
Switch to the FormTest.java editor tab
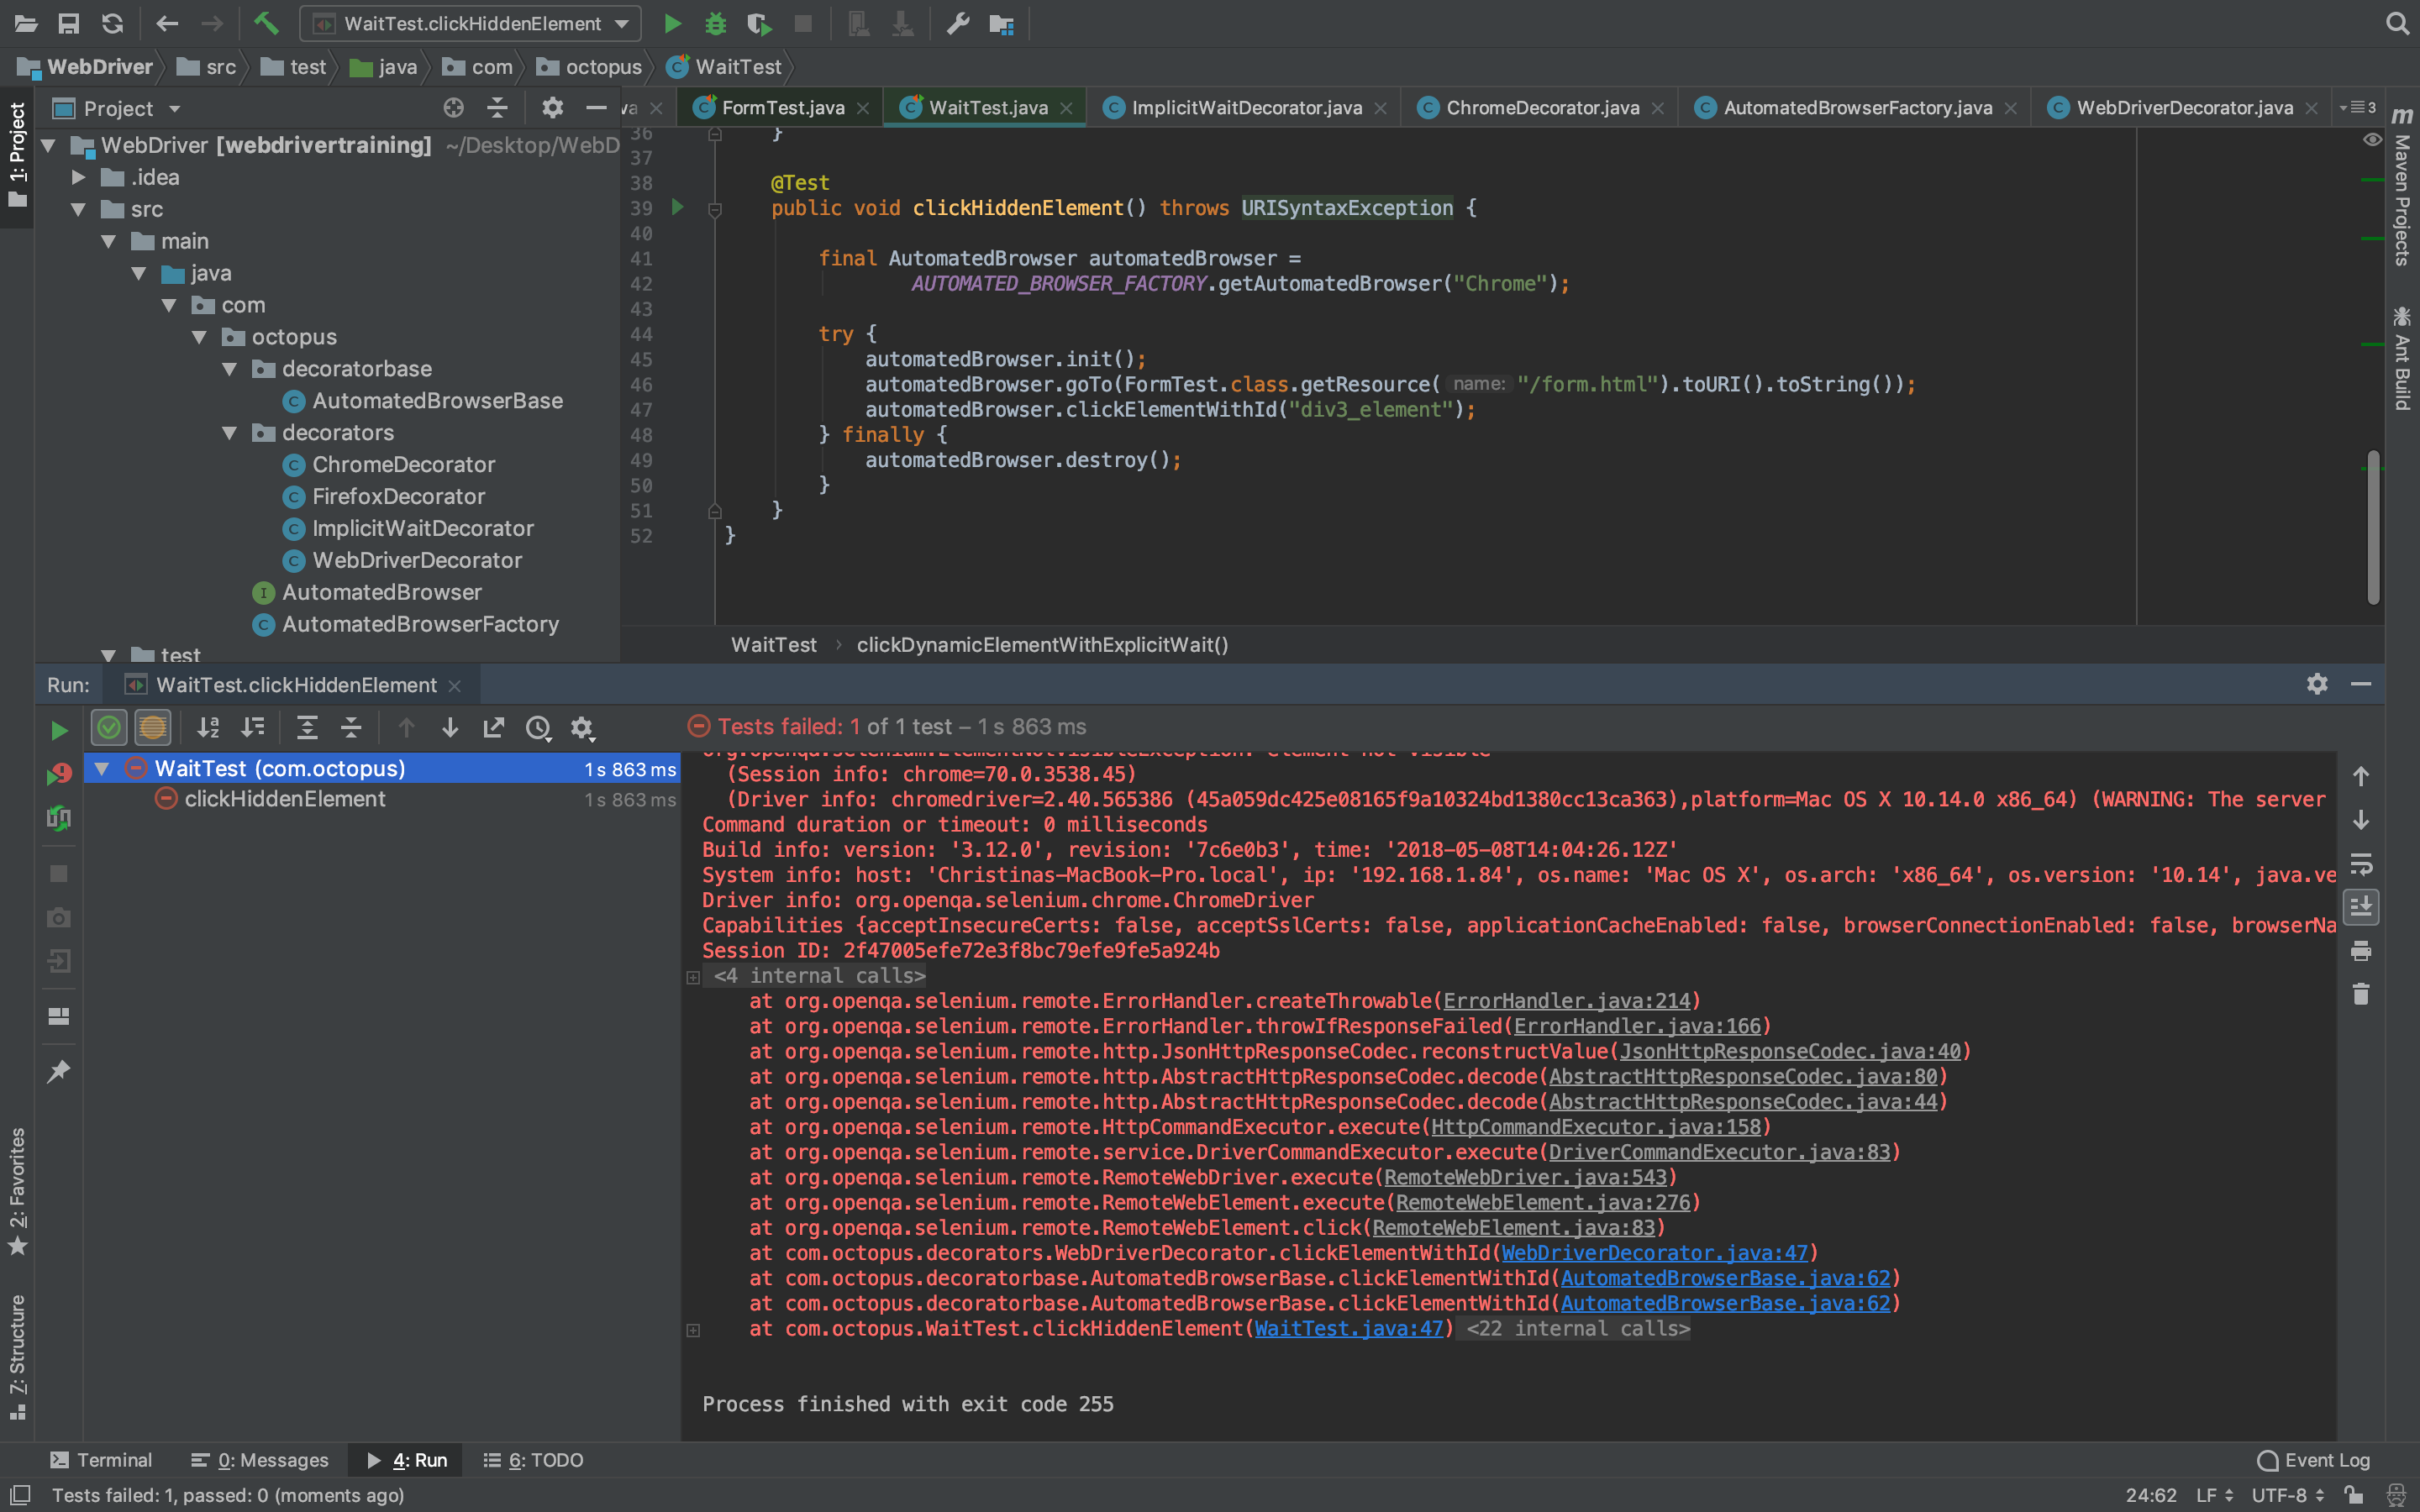click(x=782, y=108)
